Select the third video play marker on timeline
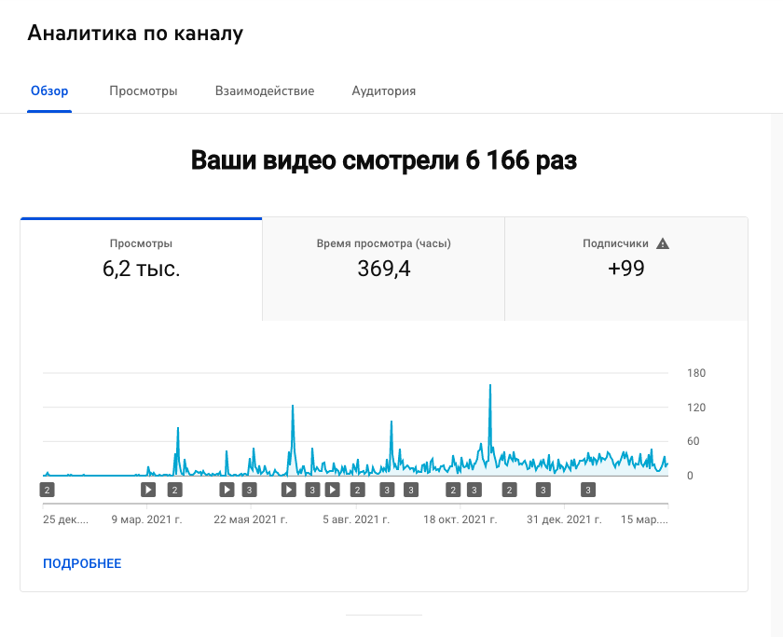The height and width of the screenshot is (637, 783). tap(289, 490)
